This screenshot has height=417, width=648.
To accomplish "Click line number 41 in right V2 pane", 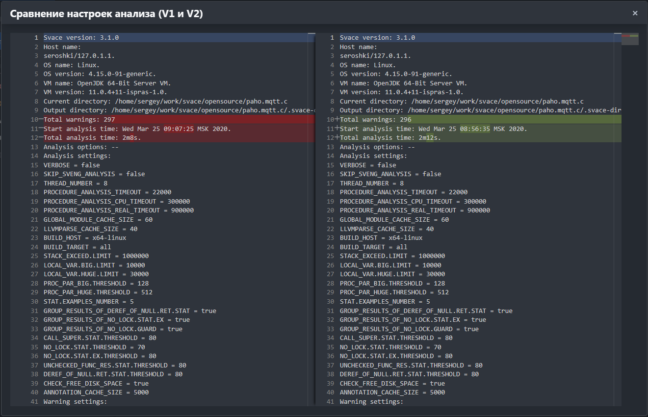I will (x=331, y=401).
